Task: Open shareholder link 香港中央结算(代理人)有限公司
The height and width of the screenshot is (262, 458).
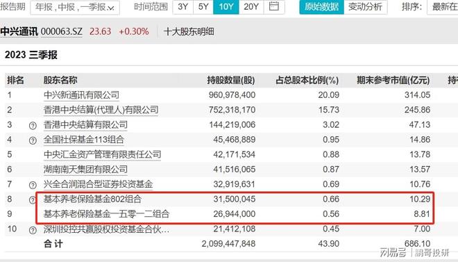Action: coord(101,110)
